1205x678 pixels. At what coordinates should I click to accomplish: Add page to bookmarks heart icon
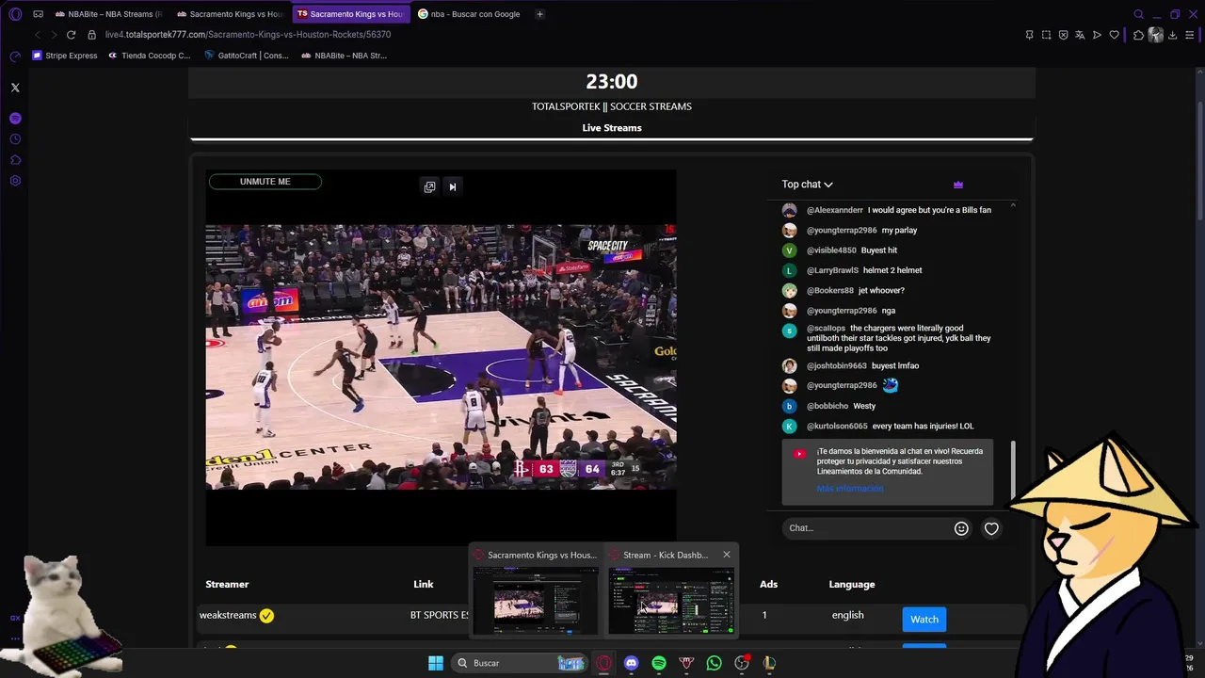tap(1114, 35)
